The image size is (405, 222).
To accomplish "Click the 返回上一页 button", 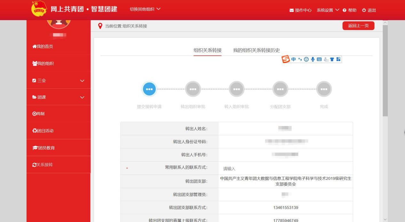I will coord(358,26).
